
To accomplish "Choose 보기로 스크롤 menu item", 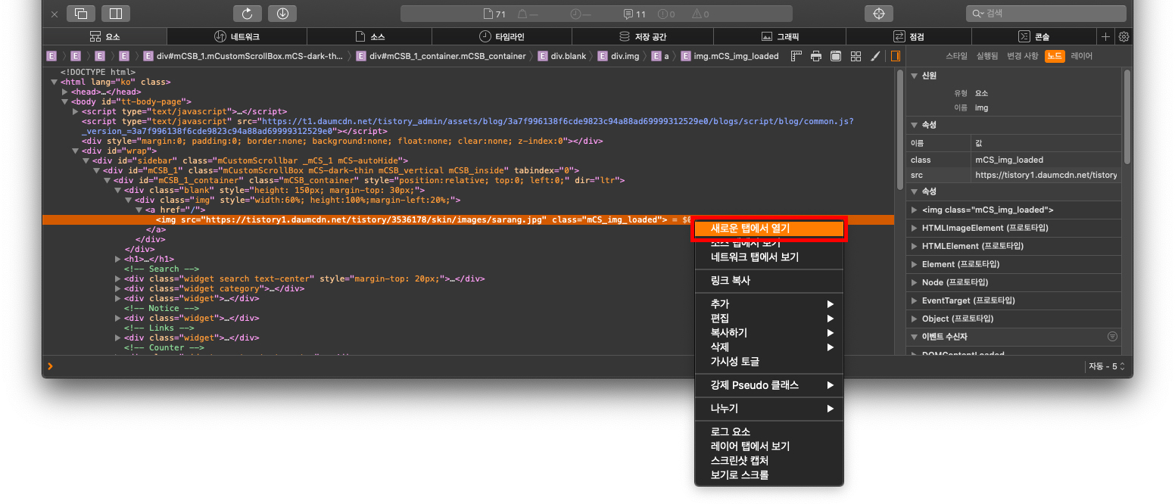I will (768, 474).
